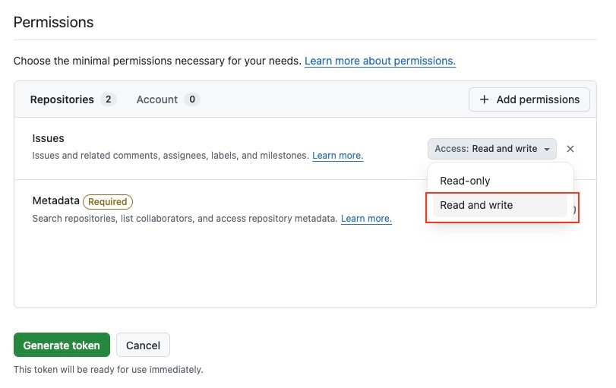
Task: Click the Issues permission description text
Action: coord(170,156)
